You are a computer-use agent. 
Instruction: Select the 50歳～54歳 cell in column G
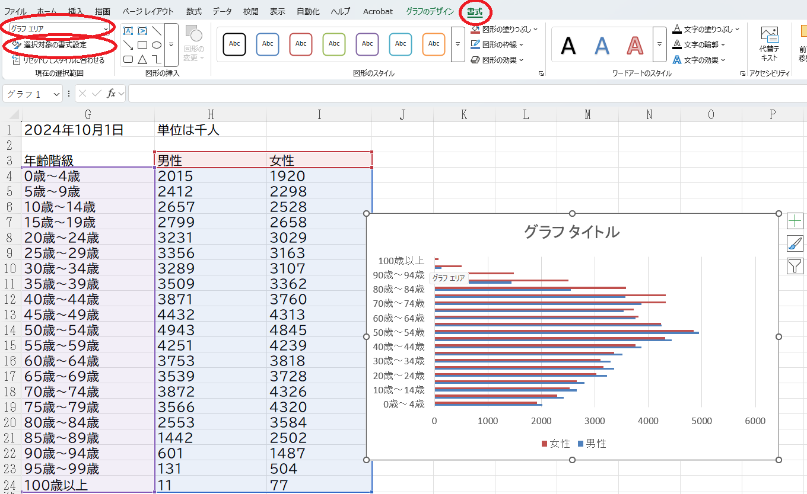[x=88, y=330]
